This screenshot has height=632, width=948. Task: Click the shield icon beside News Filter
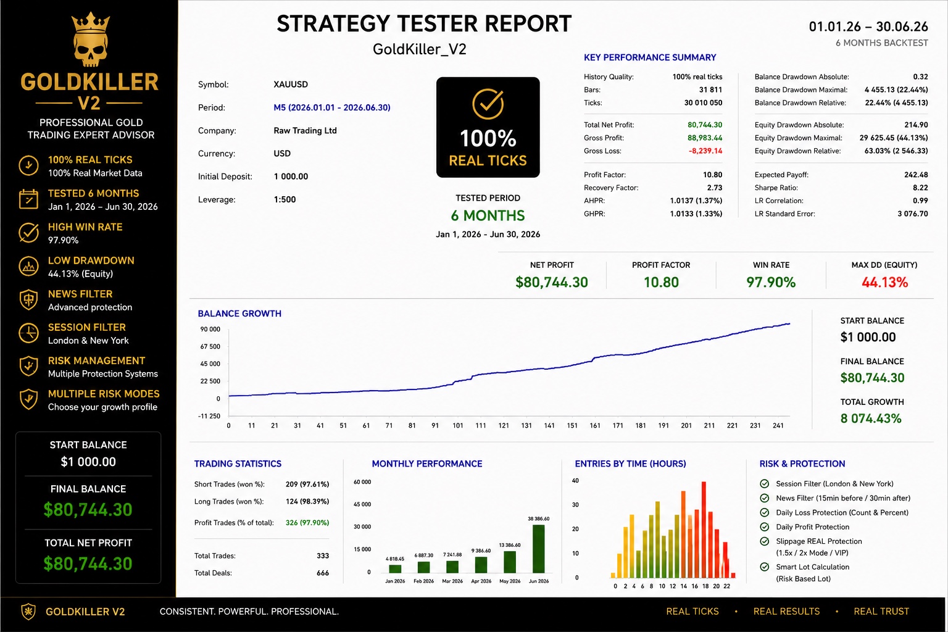pyautogui.click(x=28, y=300)
